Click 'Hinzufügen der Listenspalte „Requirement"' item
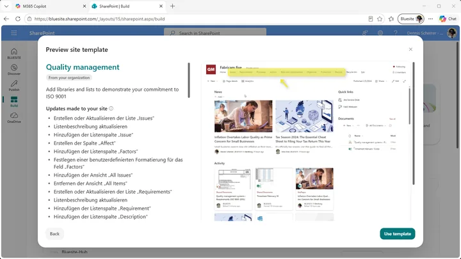This screenshot has height=259, width=461. pos(102,208)
